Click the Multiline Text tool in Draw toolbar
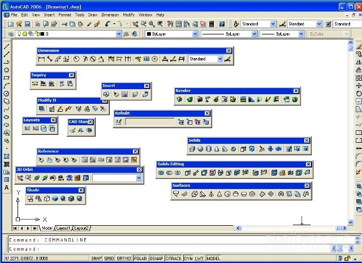 pyautogui.click(x=6, y=187)
